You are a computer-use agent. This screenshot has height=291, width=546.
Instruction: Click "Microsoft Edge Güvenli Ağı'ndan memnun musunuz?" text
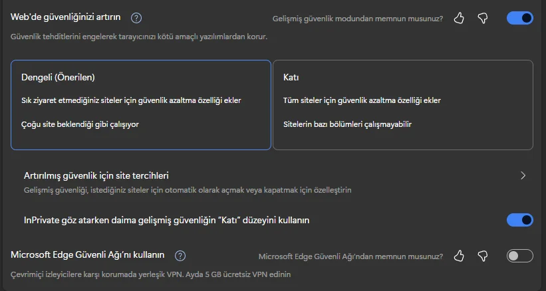click(x=350, y=256)
